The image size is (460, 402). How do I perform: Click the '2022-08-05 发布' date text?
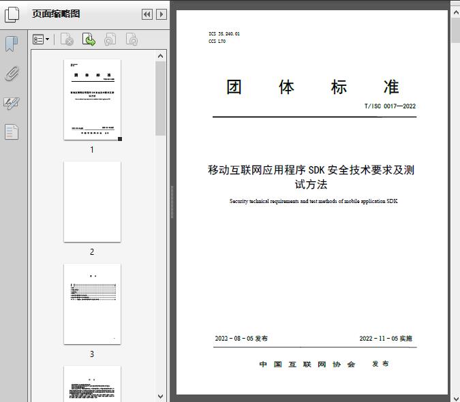pos(241,339)
